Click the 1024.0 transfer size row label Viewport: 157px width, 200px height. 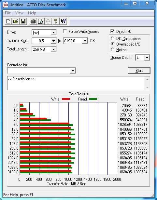(13, 158)
